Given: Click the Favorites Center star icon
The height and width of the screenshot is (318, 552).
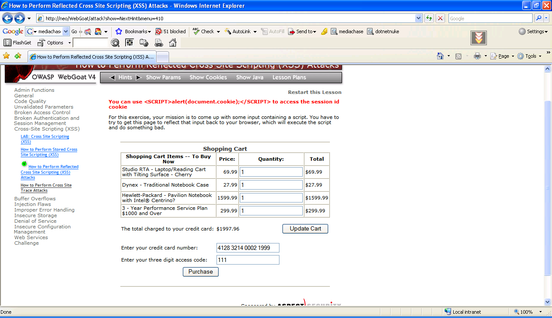Looking at the screenshot, I should pos(6,56).
